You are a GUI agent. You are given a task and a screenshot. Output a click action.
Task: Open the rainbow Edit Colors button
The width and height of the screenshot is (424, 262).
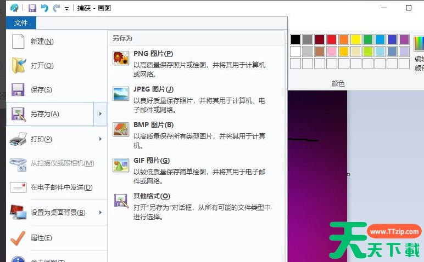[419, 43]
